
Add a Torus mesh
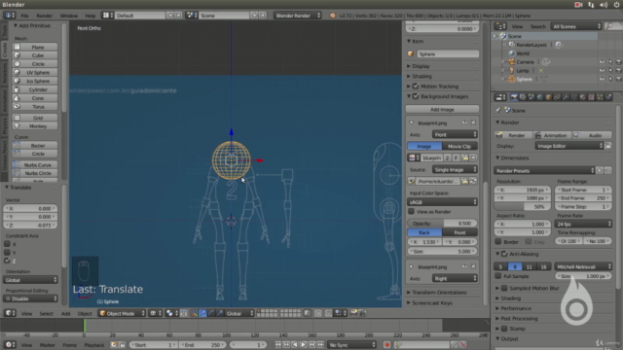[x=35, y=106]
